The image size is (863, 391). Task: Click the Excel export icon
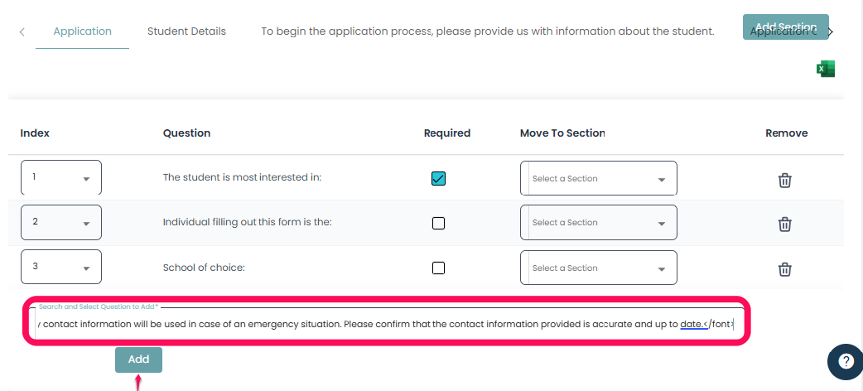coord(825,70)
